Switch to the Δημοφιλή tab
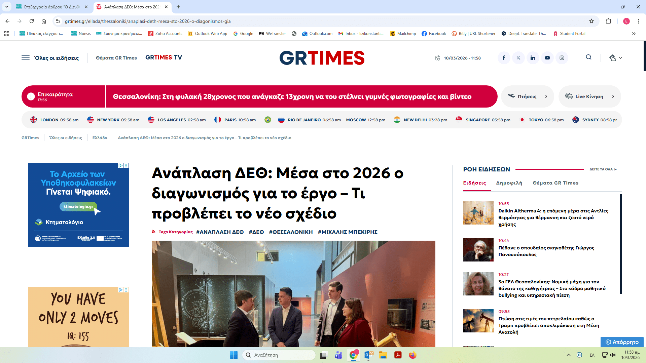The width and height of the screenshot is (646, 363). coord(509,183)
